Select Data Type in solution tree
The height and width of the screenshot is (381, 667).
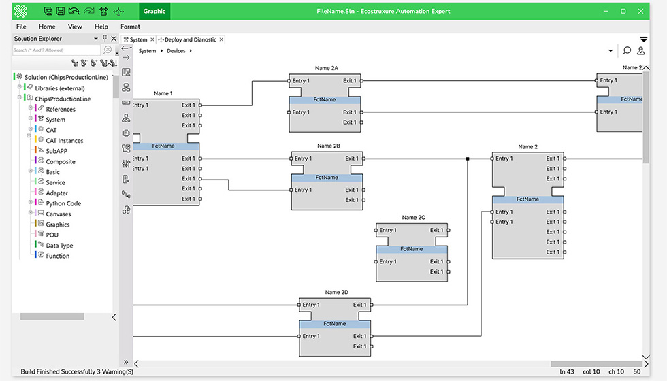pos(59,246)
